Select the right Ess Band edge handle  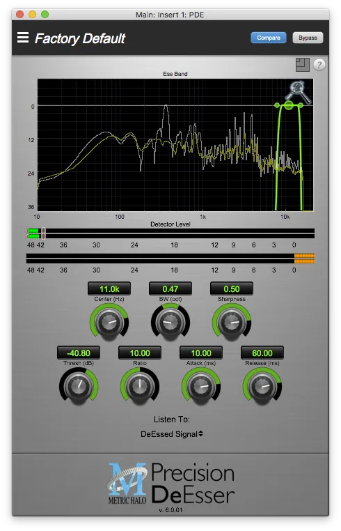(x=301, y=105)
